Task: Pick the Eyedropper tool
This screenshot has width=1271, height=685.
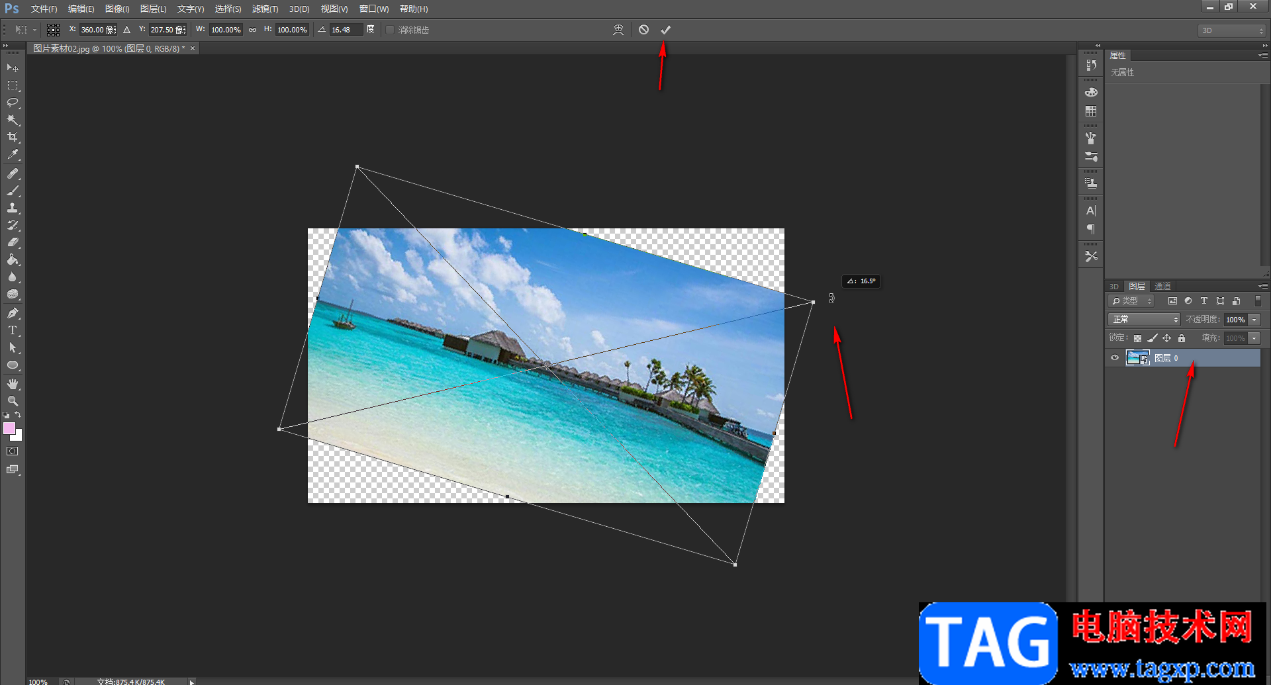Action: click(x=13, y=155)
